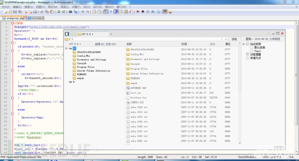Screen dimensions: 299x161
Task: Click the Save All toolbar icon
Action: click(19, 12)
